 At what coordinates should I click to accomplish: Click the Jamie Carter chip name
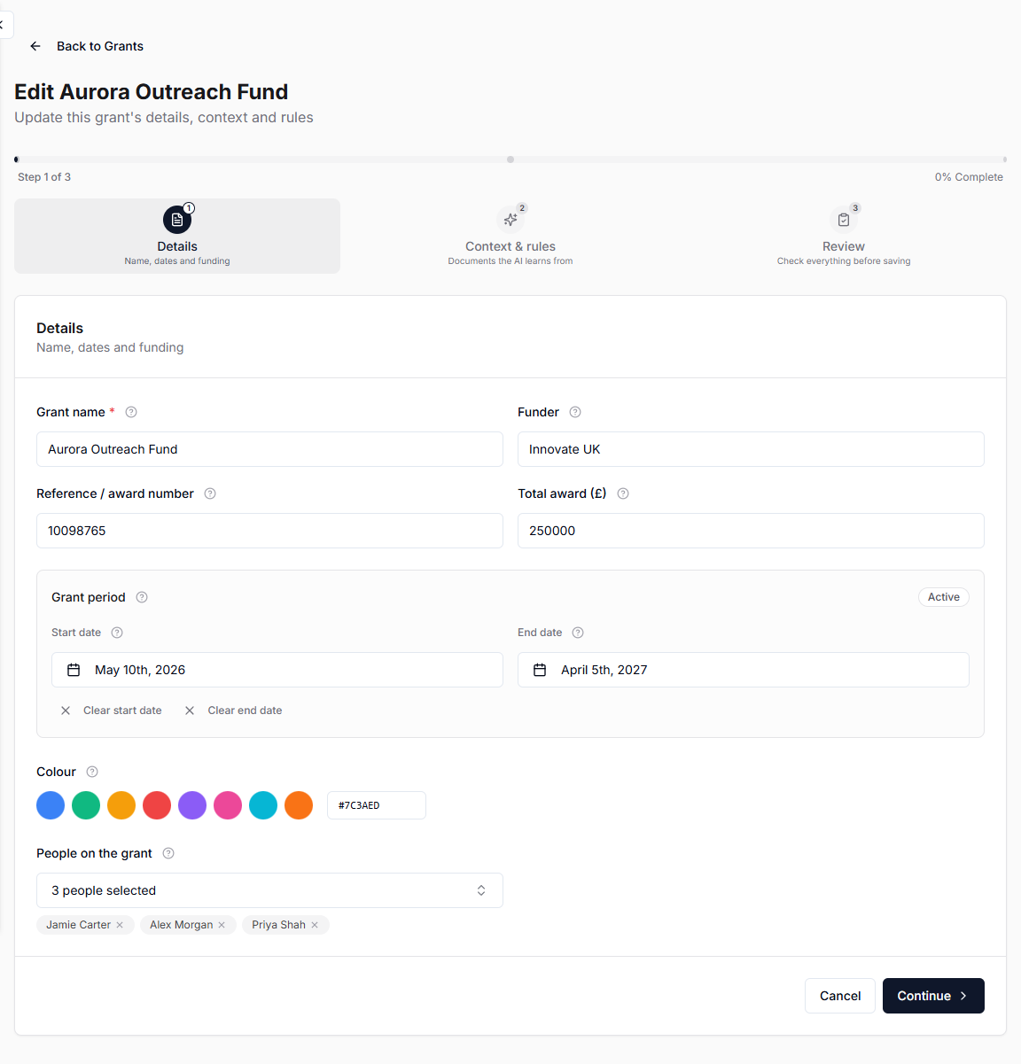pyautogui.click(x=78, y=925)
